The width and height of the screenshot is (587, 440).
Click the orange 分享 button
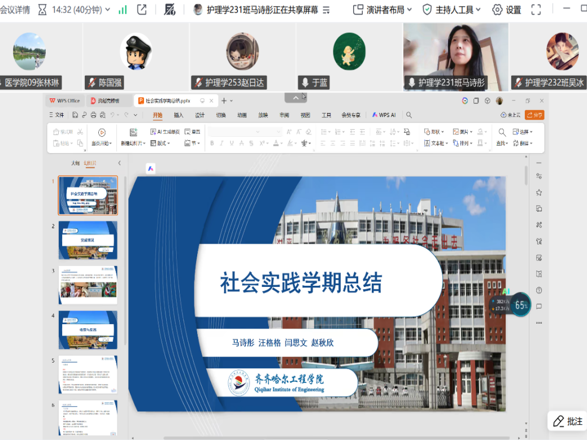pyautogui.click(x=534, y=115)
